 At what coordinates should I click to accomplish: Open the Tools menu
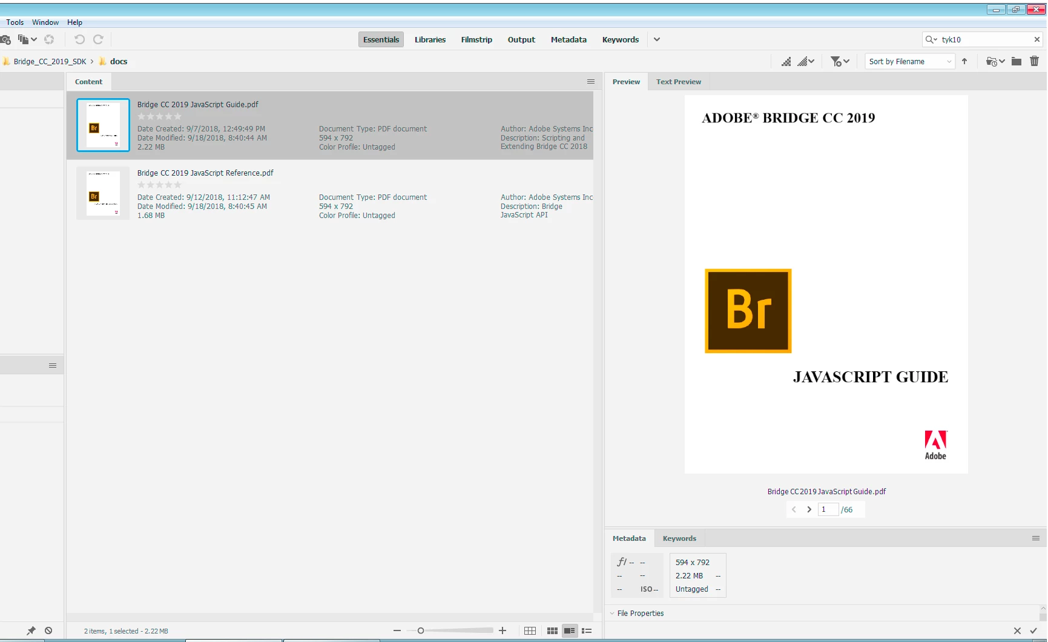click(15, 22)
